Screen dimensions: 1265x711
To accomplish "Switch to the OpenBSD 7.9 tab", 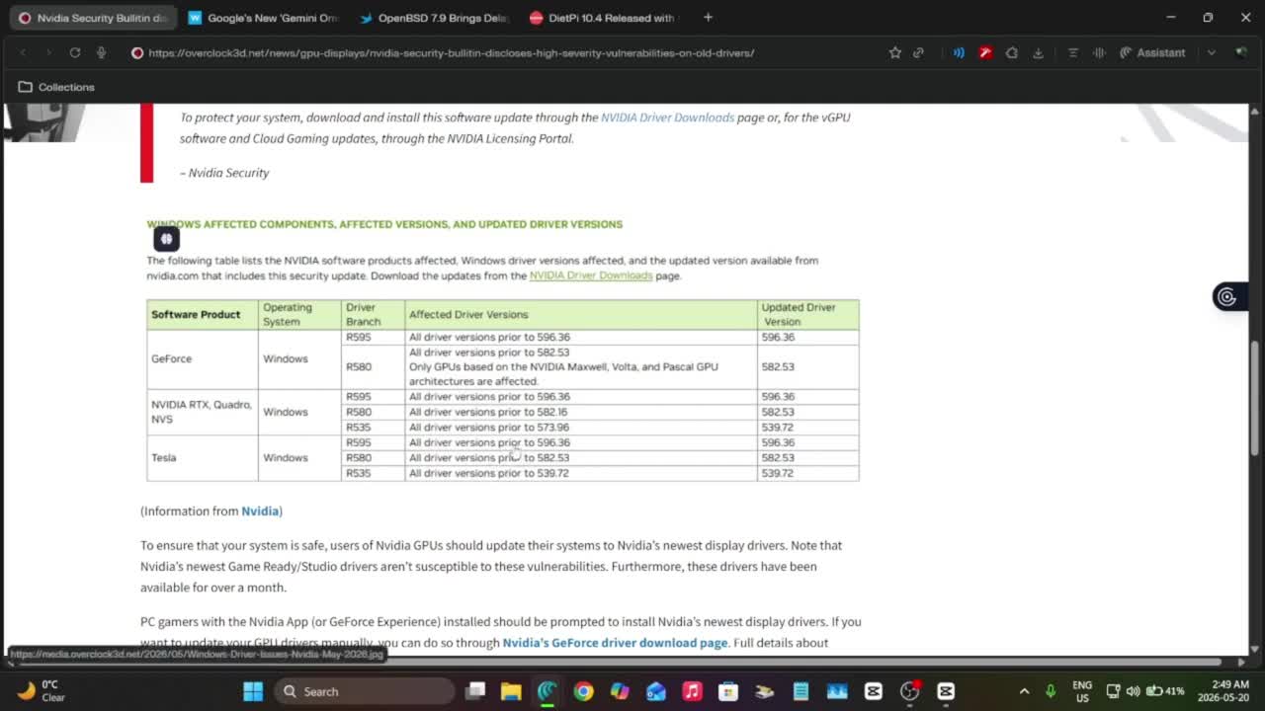I will pyautogui.click(x=435, y=18).
